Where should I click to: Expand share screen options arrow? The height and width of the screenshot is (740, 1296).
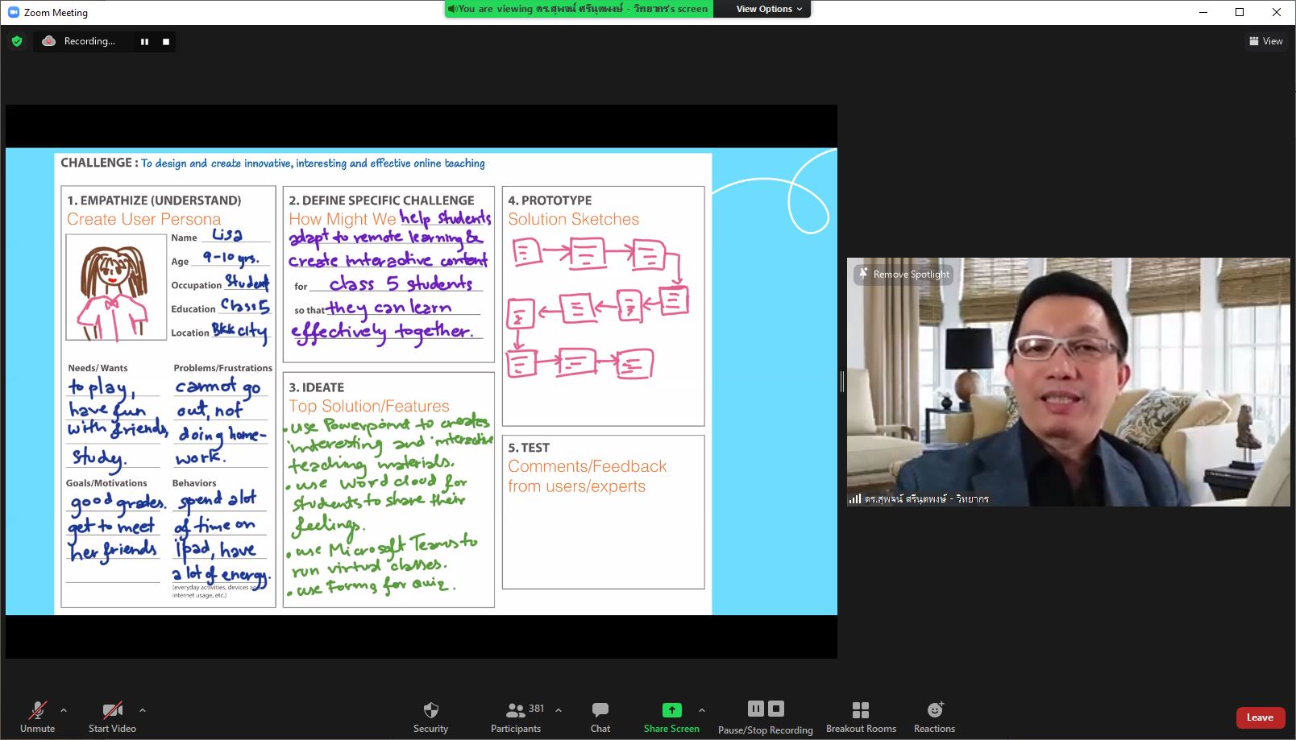(702, 710)
